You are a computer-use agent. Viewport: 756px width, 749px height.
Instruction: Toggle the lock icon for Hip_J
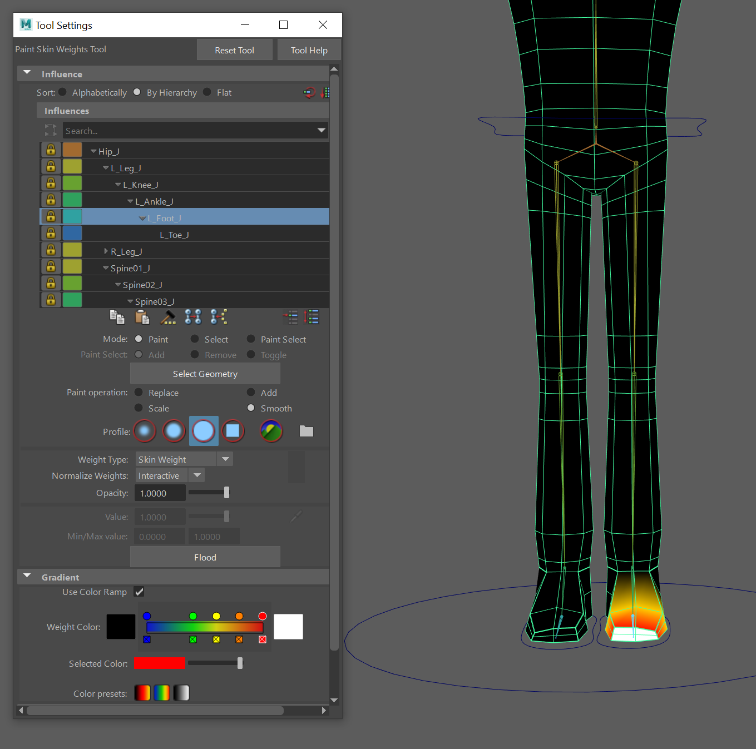(x=51, y=150)
